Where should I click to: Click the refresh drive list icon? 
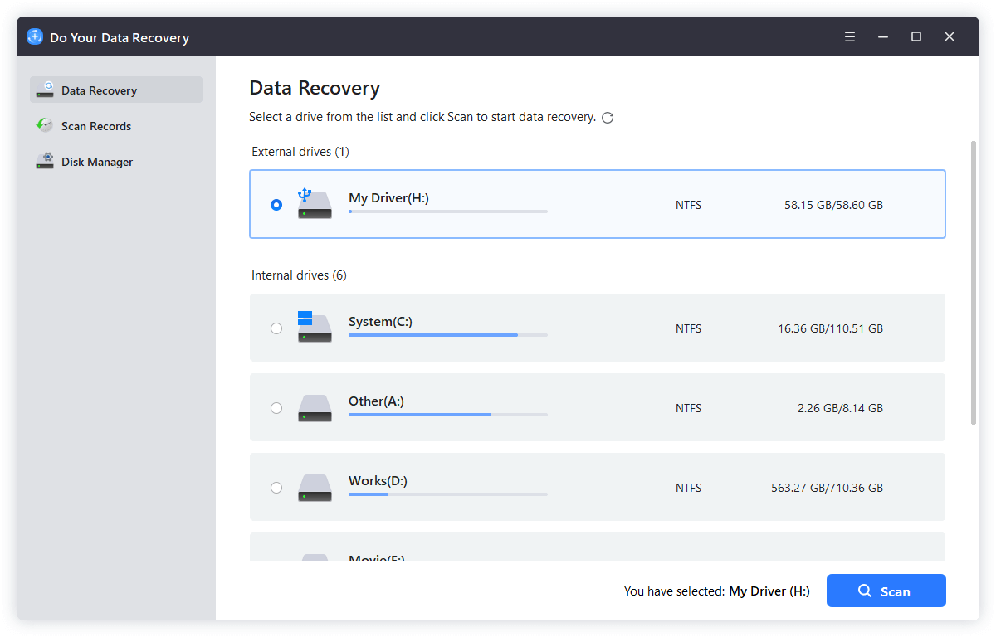pyautogui.click(x=608, y=118)
